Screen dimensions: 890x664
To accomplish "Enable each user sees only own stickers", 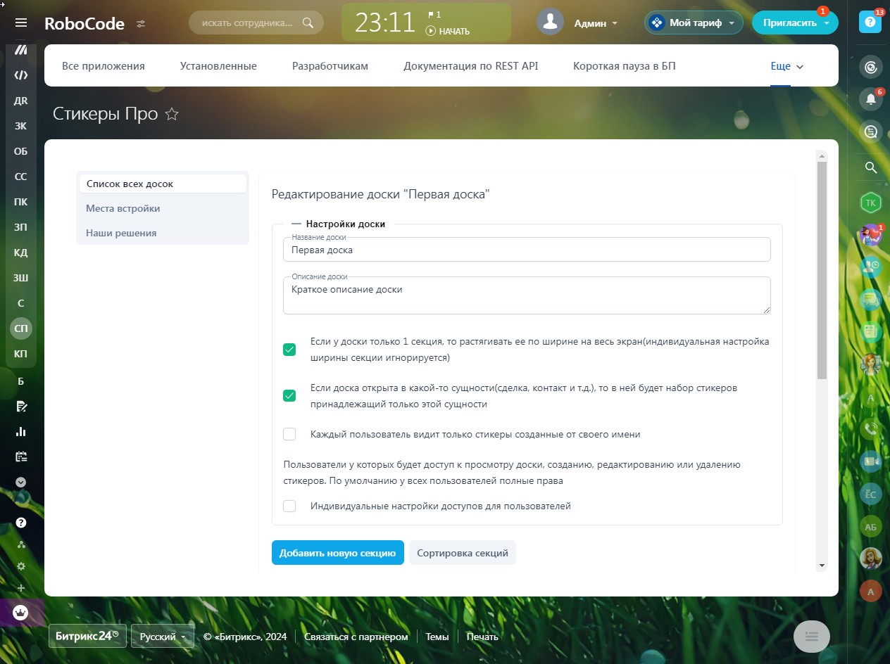I will pyautogui.click(x=289, y=434).
